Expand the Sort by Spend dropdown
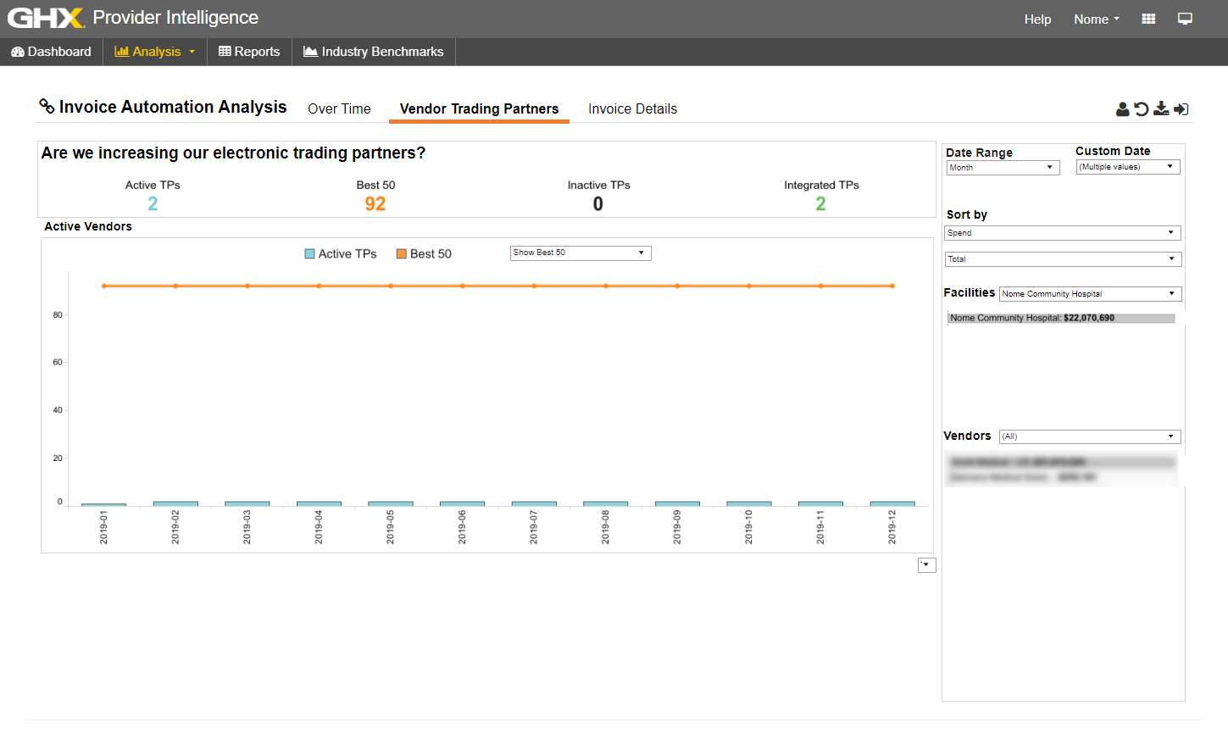Screen dimensions: 1228x739 1062,233
